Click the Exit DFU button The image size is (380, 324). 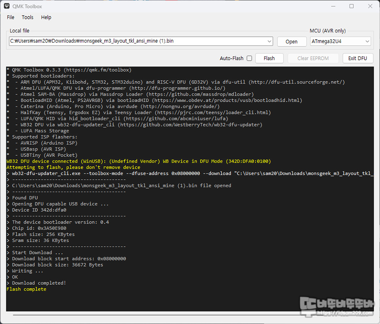(358, 58)
